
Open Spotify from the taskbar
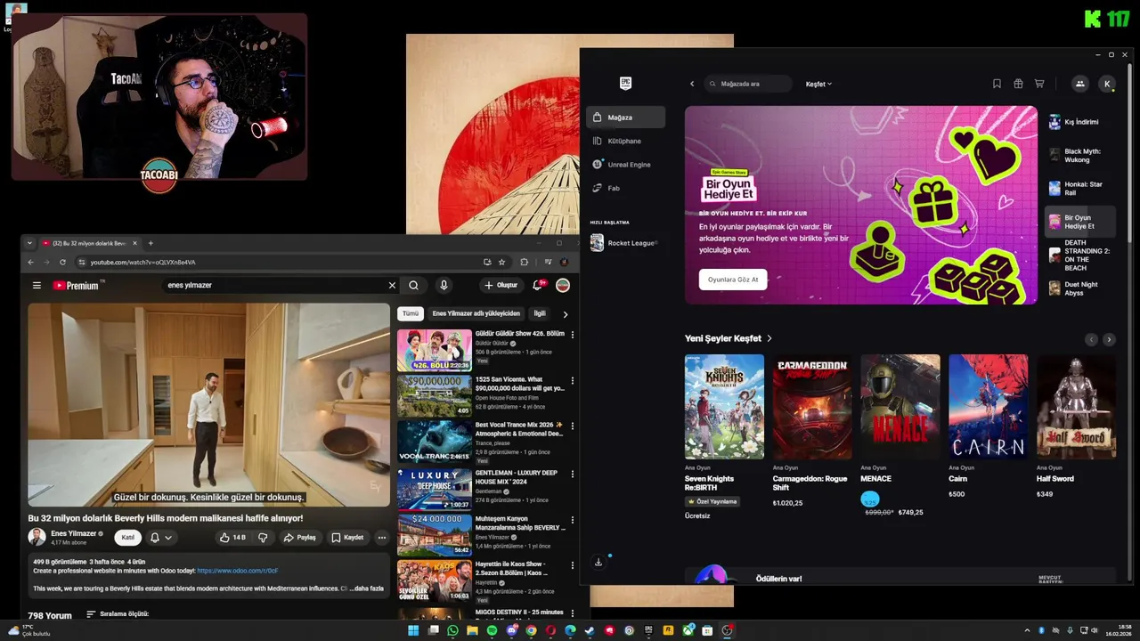pyautogui.click(x=492, y=630)
